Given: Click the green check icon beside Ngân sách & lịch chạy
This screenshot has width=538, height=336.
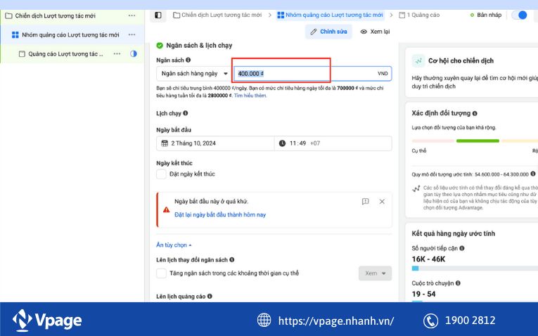Looking at the screenshot, I should click(160, 46).
